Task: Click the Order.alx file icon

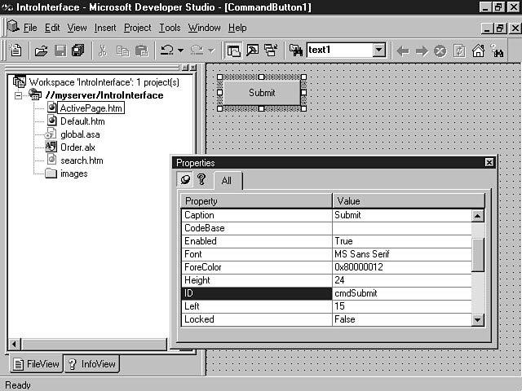Action: point(51,147)
